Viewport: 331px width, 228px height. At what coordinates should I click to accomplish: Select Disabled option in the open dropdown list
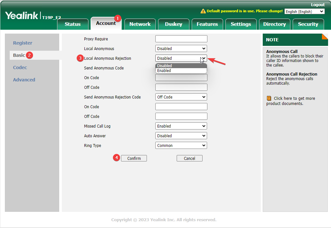pos(181,66)
